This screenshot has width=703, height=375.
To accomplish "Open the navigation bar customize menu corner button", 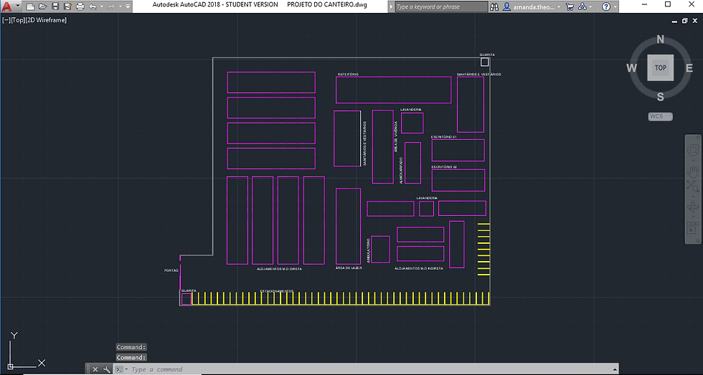I will click(x=698, y=241).
